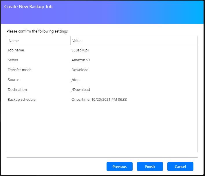Screen dimensions: 205x176
Task: Select the Server row label
Action: tap(13, 60)
